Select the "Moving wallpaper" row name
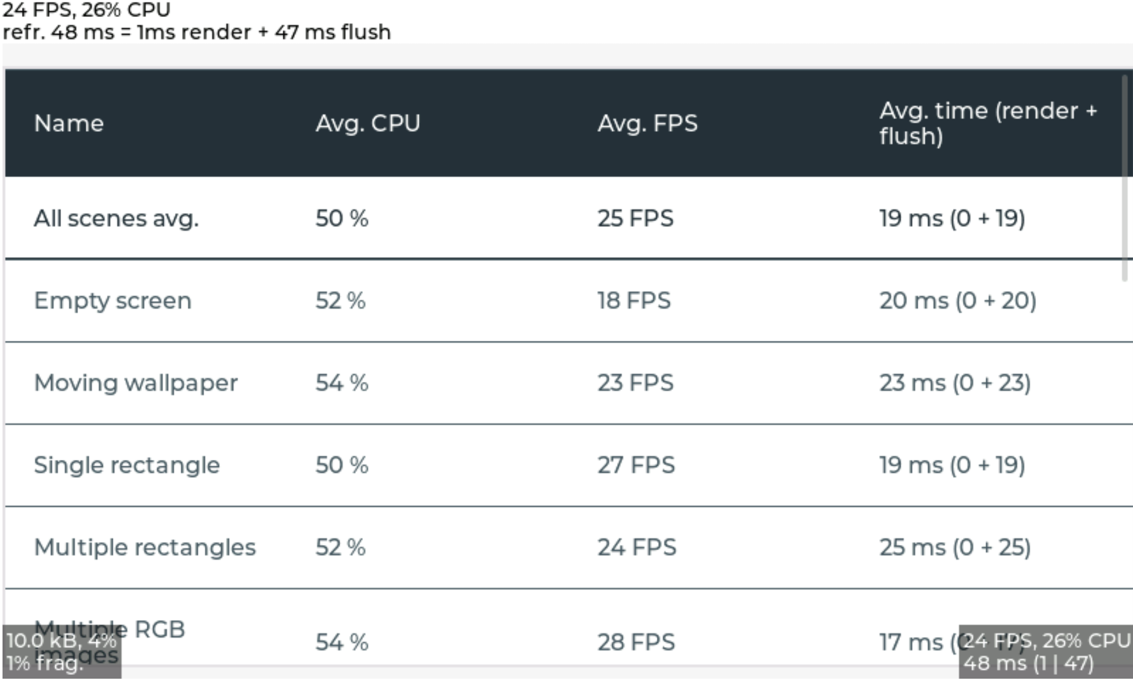1133x685 pixels. click(x=135, y=383)
